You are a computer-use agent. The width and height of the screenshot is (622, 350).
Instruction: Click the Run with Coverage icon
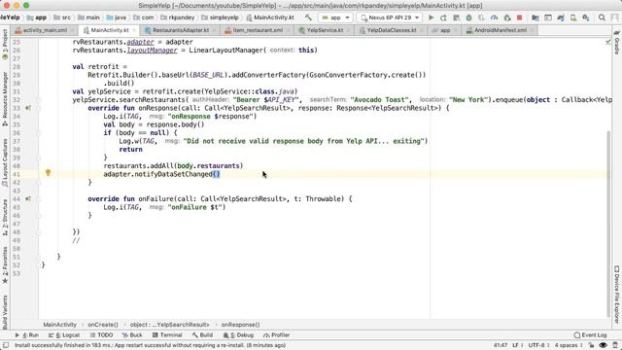tap(482, 17)
